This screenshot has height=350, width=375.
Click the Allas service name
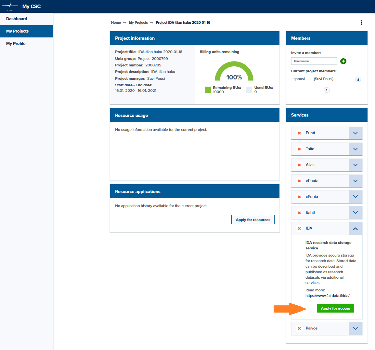pyautogui.click(x=310, y=165)
